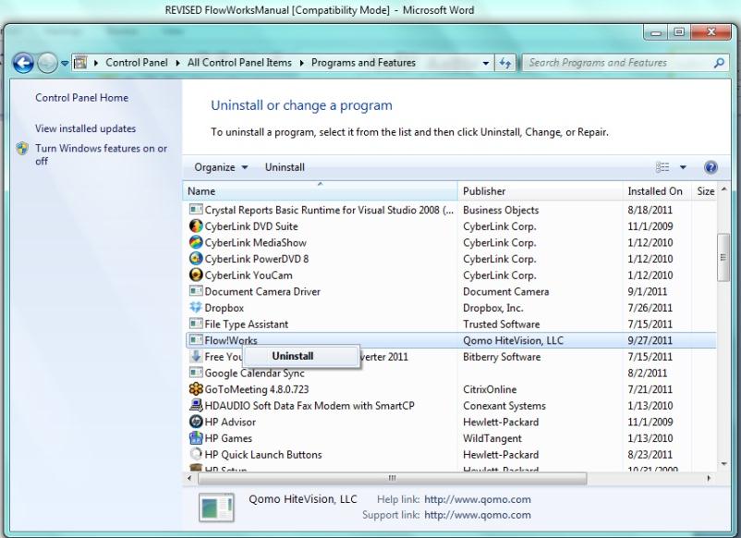Select the Dropbox icon
The width and height of the screenshot is (741, 538).
click(x=196, y=308)
